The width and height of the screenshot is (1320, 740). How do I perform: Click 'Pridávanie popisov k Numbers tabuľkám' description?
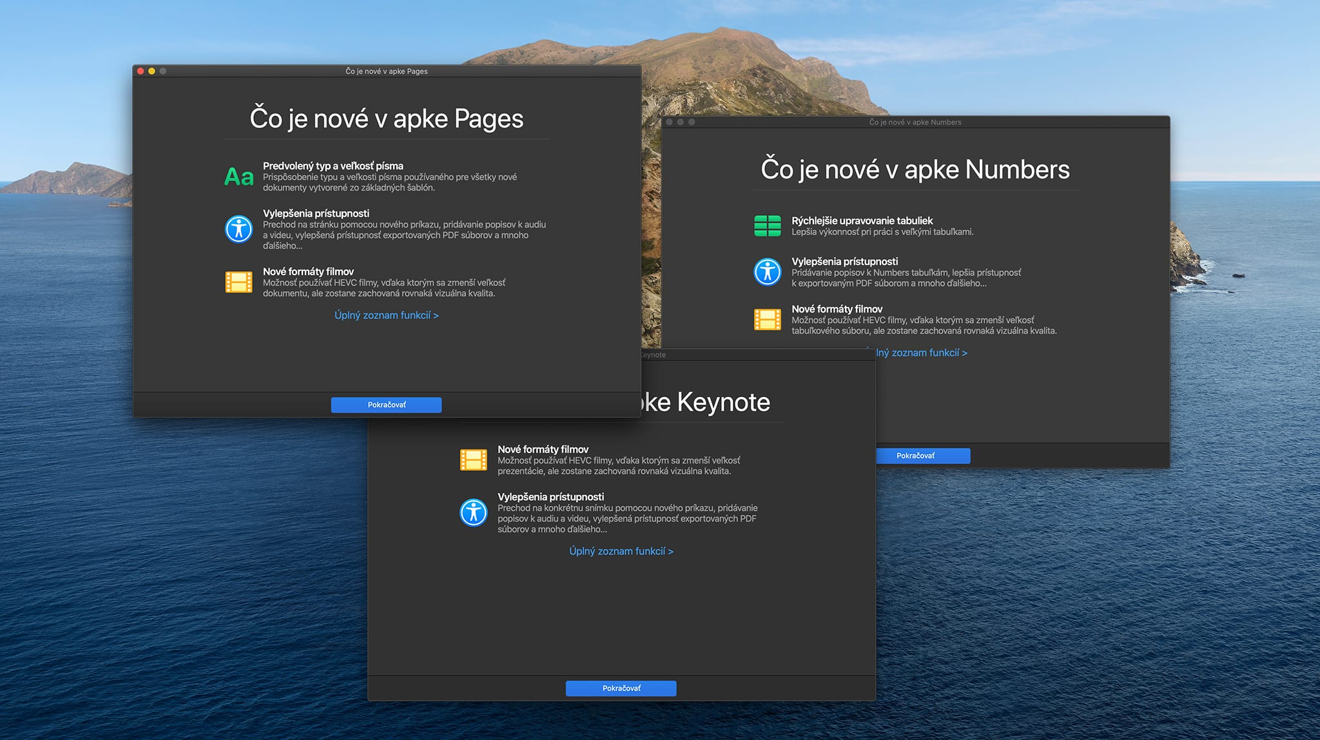click(x=906, y=278)
